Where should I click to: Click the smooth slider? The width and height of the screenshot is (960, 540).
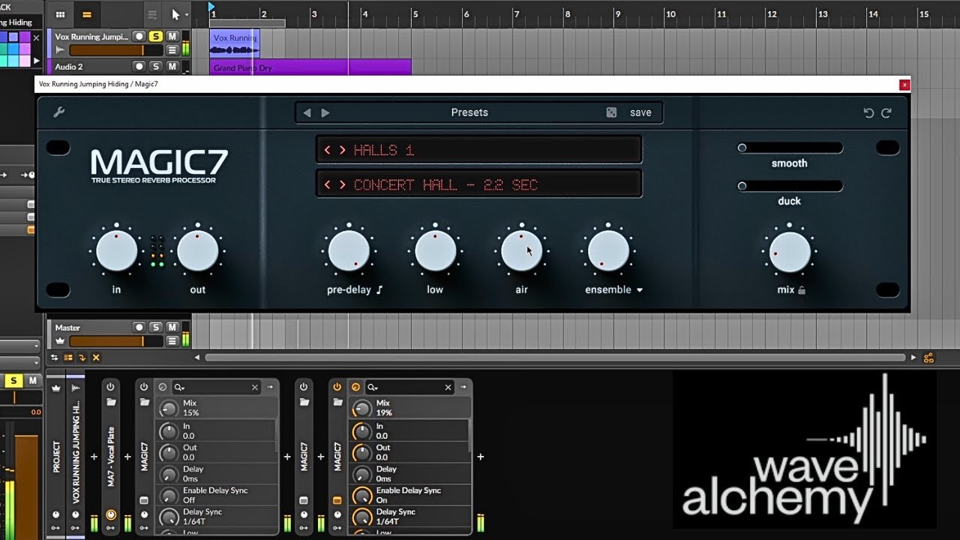790,148
